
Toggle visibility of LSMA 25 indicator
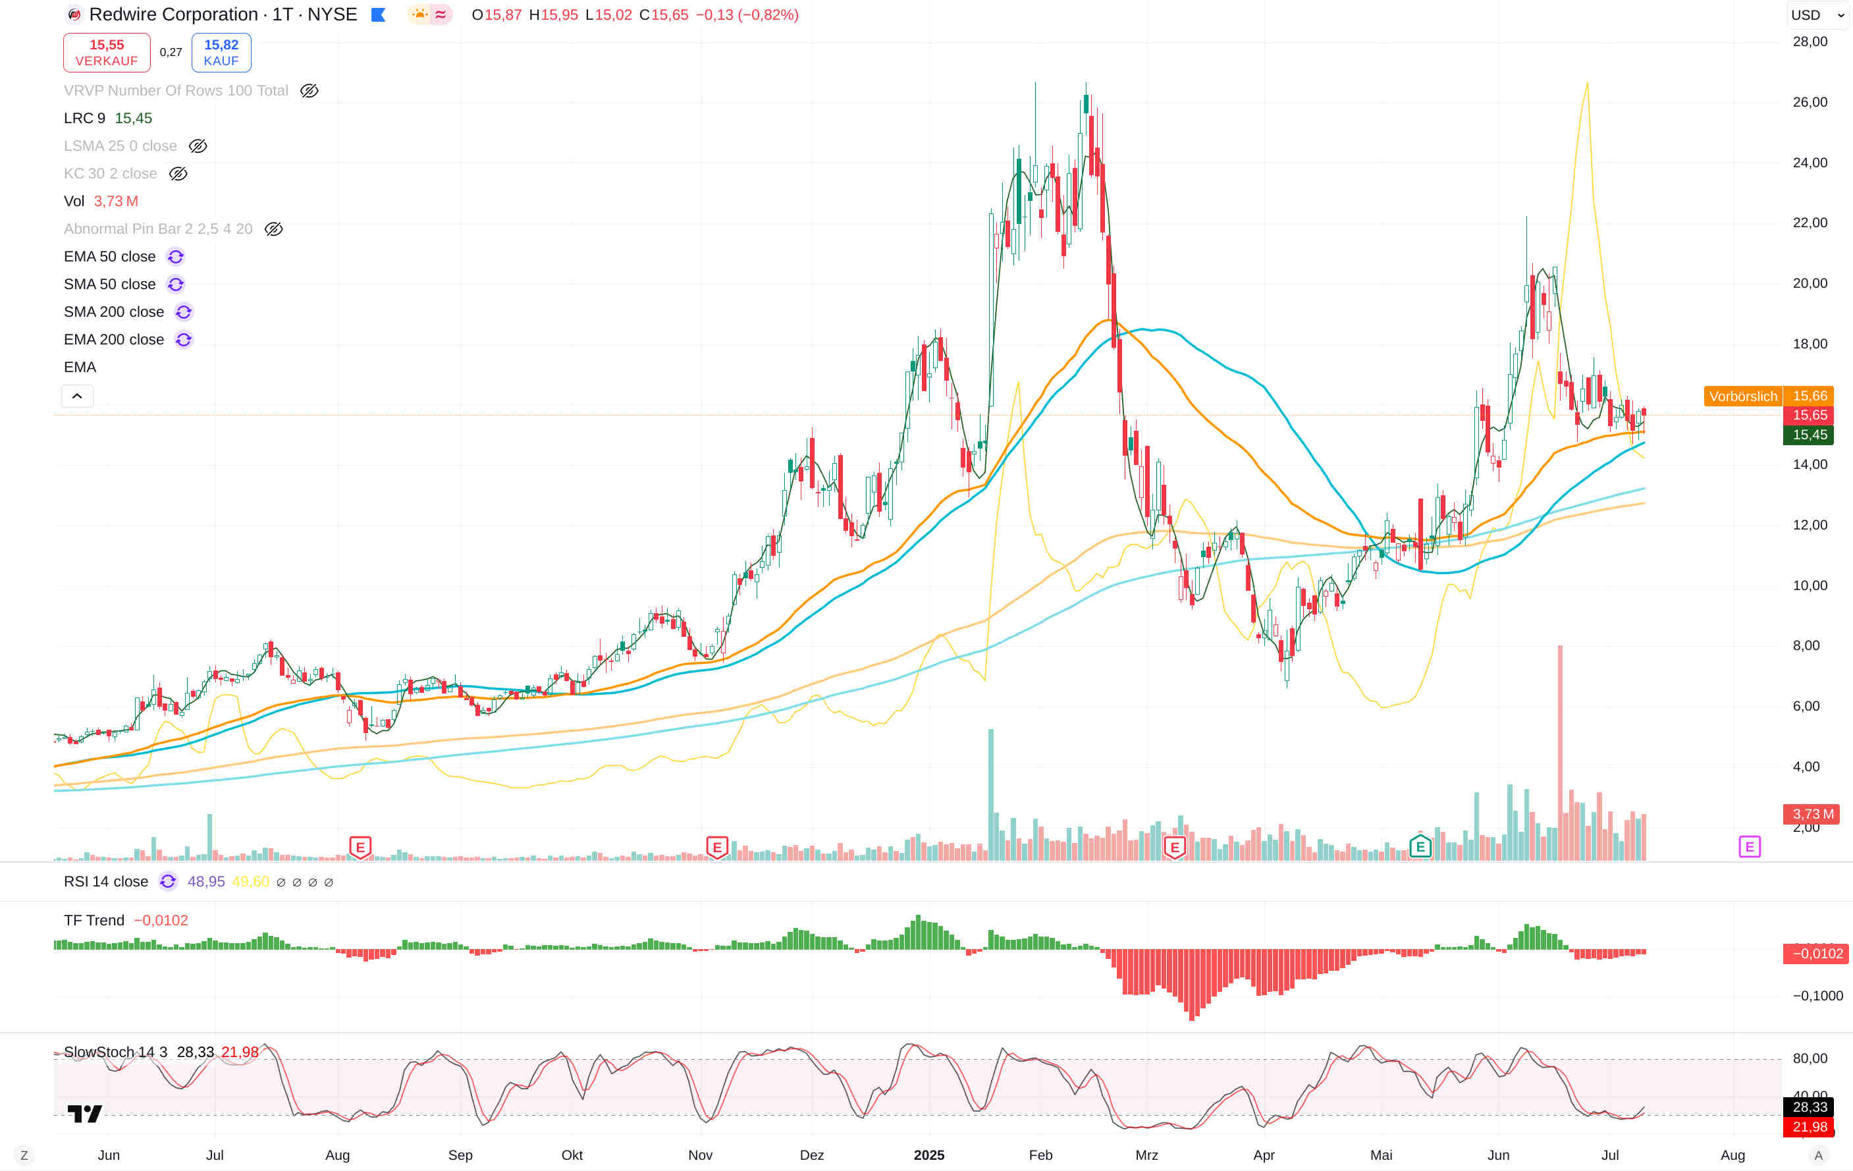[x=198, y=146]
